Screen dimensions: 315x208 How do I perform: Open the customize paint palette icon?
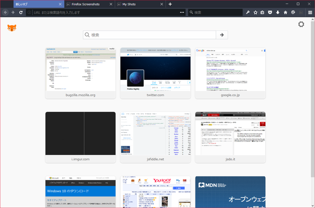[293, 12]
